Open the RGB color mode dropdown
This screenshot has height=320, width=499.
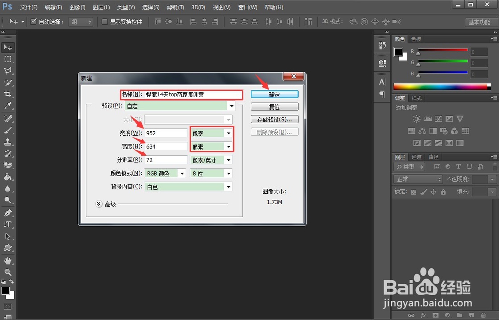point(165,173)
